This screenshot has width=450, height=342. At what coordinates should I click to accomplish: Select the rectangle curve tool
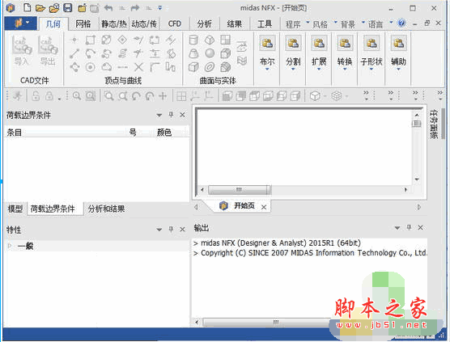coord(91,40)
